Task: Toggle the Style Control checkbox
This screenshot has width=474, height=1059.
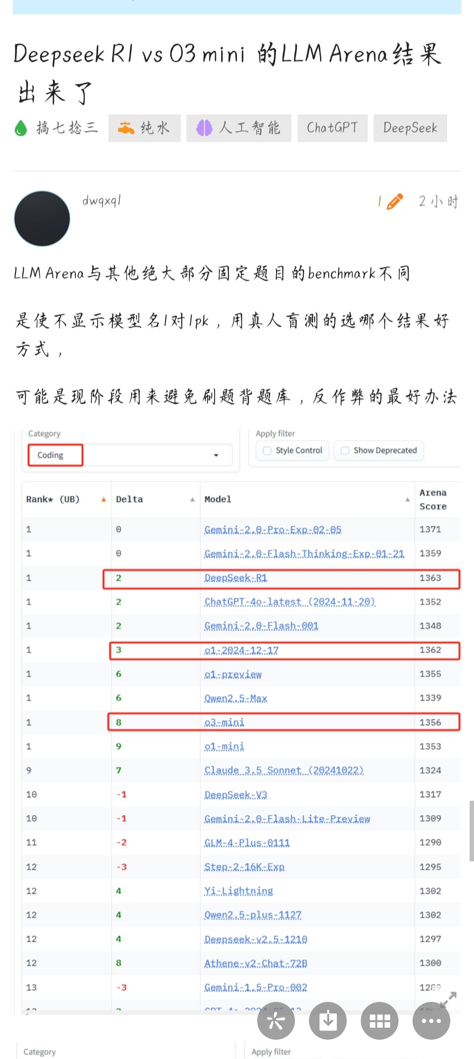Action: point(267,450)
